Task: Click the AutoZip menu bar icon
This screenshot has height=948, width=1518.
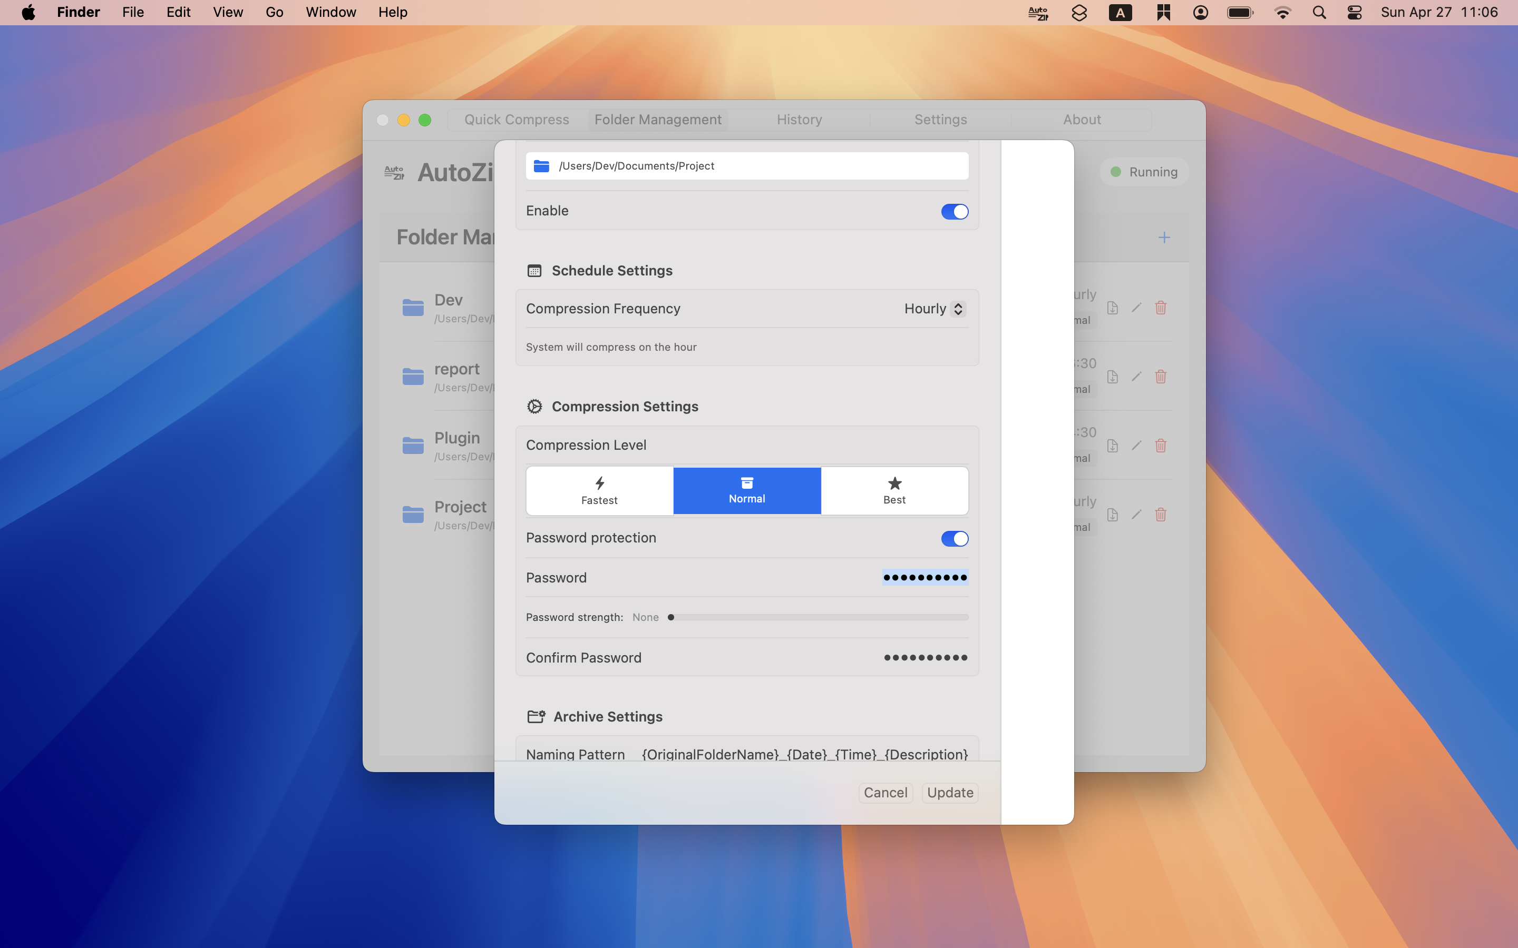Action: [x=1038, y=13]
